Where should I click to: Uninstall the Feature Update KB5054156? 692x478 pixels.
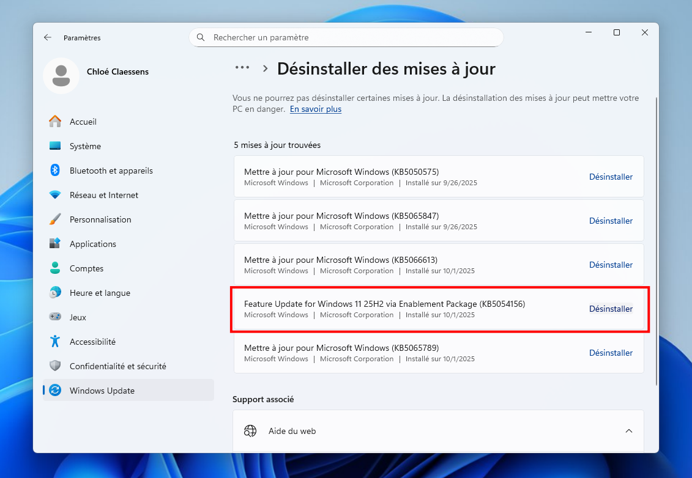click(x=610, y=309)
